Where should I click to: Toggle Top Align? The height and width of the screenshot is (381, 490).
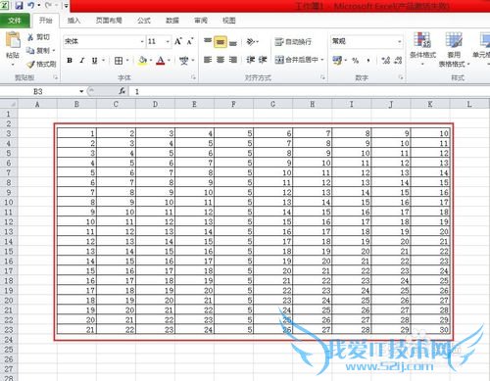click(208, 41)
